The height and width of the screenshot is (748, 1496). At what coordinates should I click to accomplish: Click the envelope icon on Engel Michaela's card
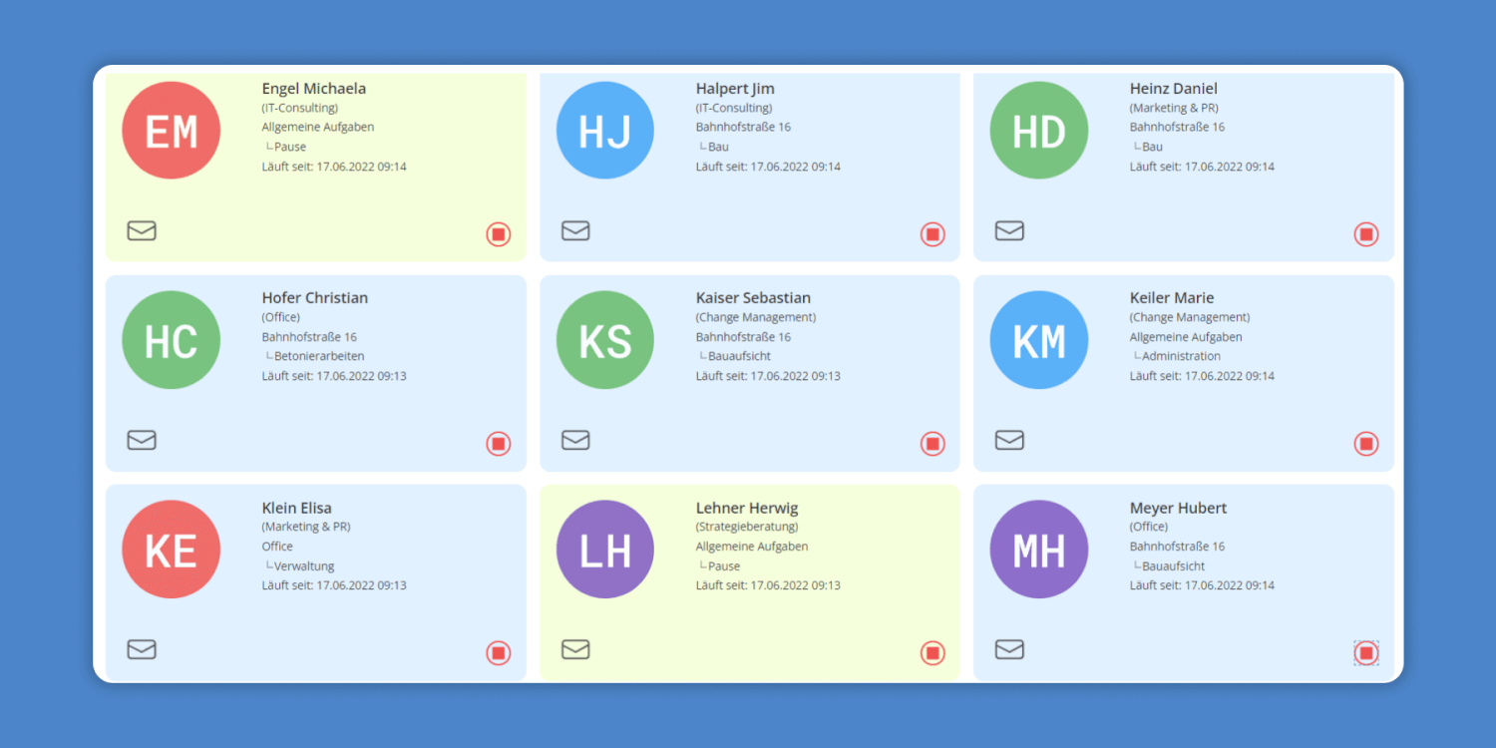(x=142, y=231)
